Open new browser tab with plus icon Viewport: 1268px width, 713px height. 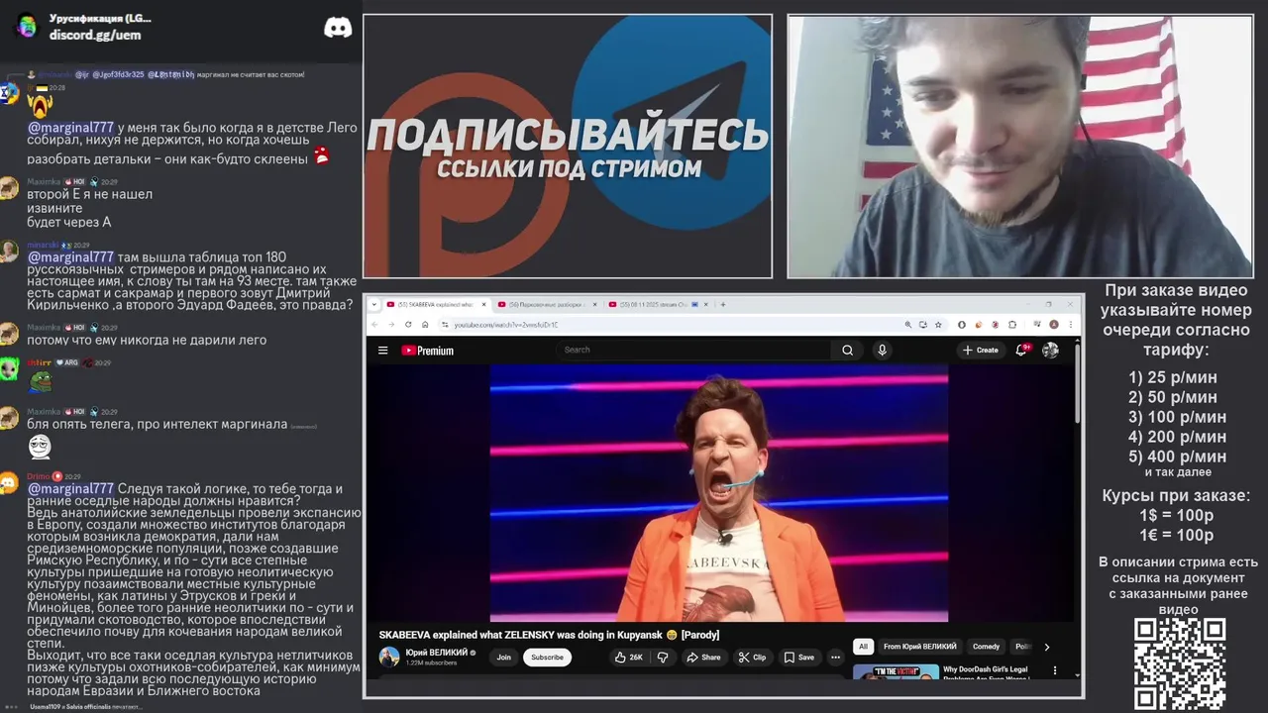coord(723,304)
